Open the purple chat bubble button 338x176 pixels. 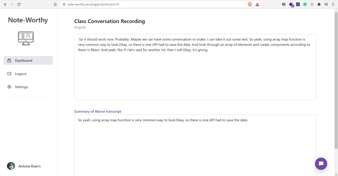point(321,164)
